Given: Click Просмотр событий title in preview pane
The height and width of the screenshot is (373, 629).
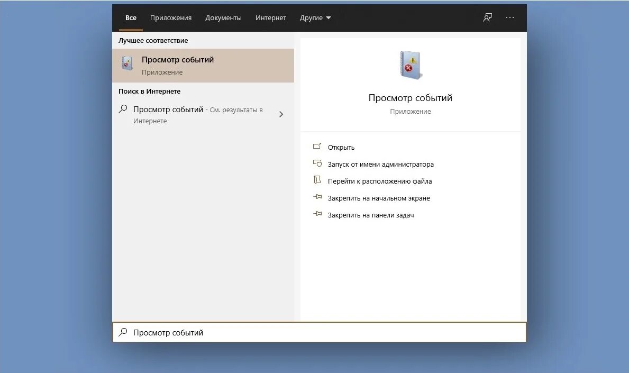Looking at the screenshot, I should coord(411,98).
